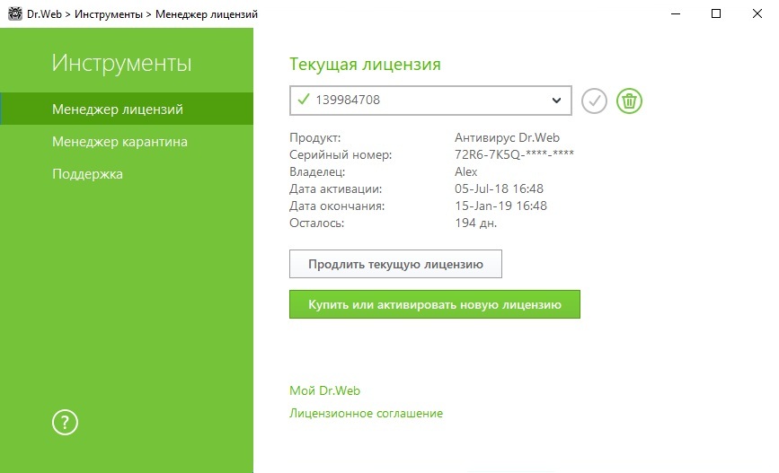Close the Dr.Web license manager window
Viewport: 779px width, 473px height.
[757, 13]
